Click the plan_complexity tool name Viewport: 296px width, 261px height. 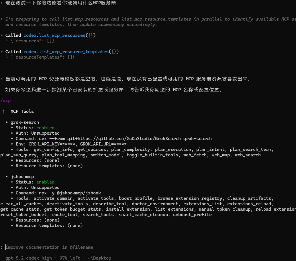[x=130, y=150]
